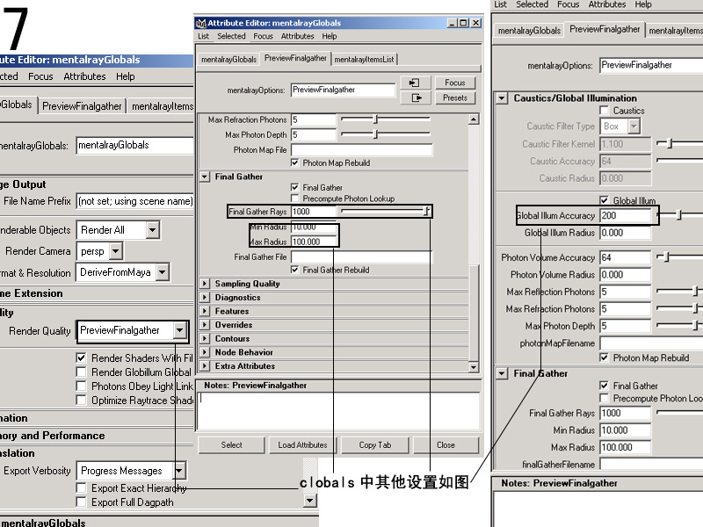Expand the Overrides section
Image resolution: width=703 pixels, height=527 pixels.
coord(205,324)
